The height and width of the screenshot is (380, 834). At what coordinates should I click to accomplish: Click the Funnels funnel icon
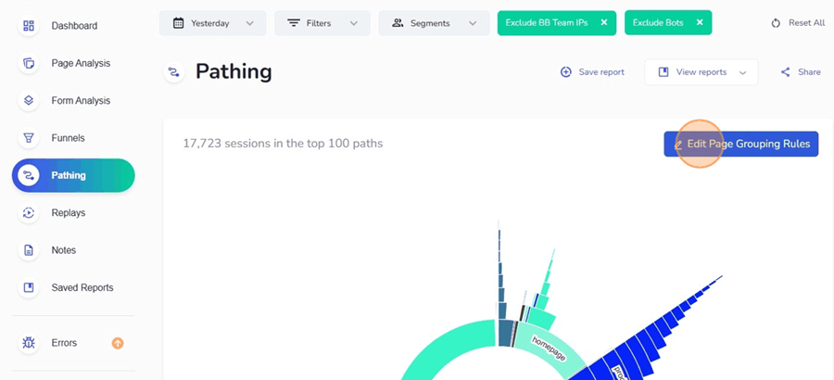[x=29, y=138]
